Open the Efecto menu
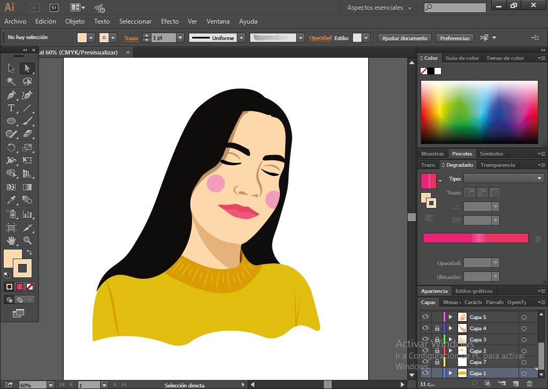 (x=170, y=21)
